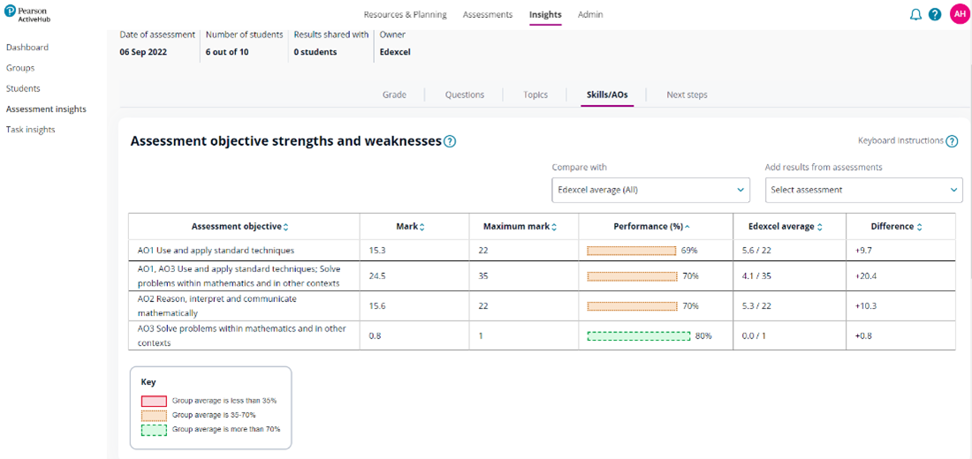Go to Dashboard in sidebar
The width and height of the screenshot is (972, 459).
click(x=27, y=48)
